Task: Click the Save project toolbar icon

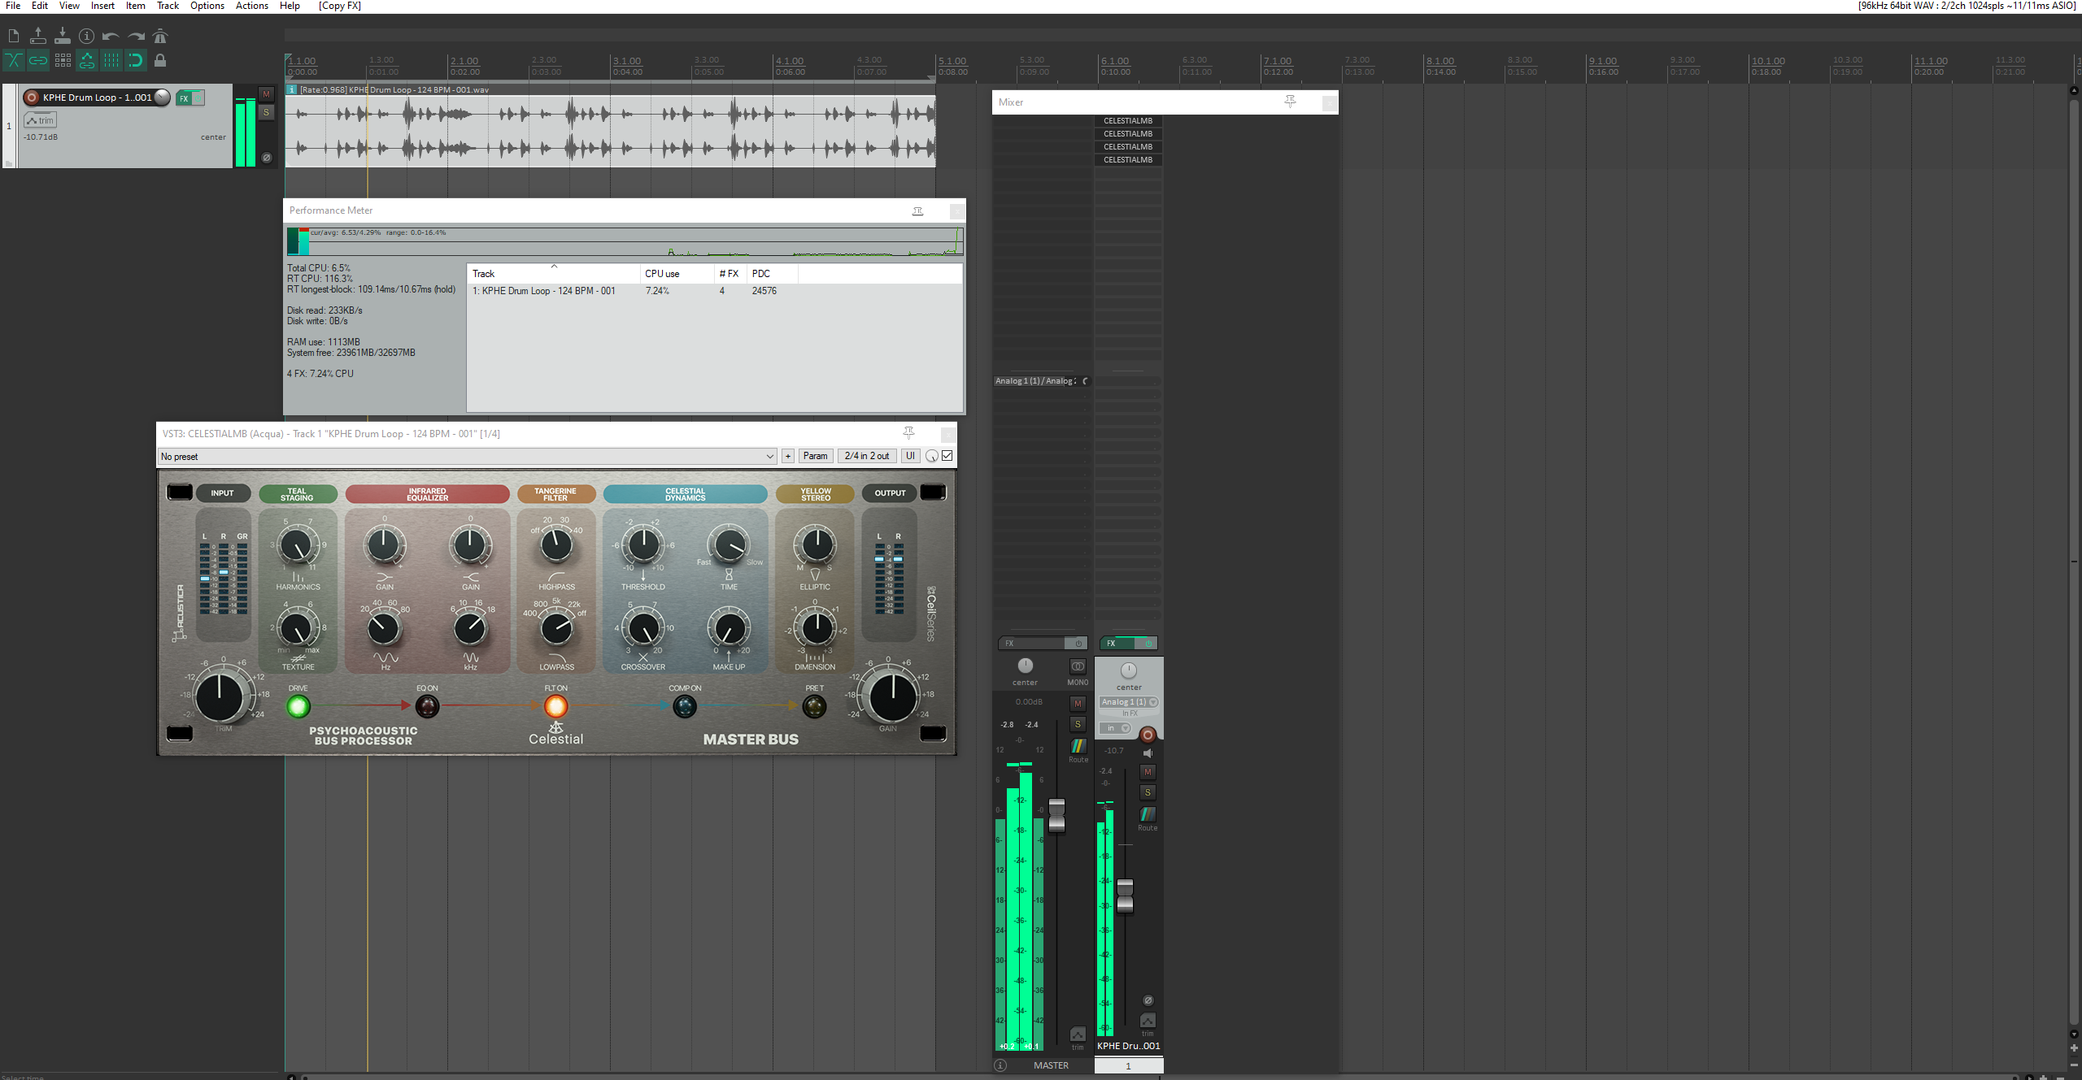Action: [x=62, y=36]
